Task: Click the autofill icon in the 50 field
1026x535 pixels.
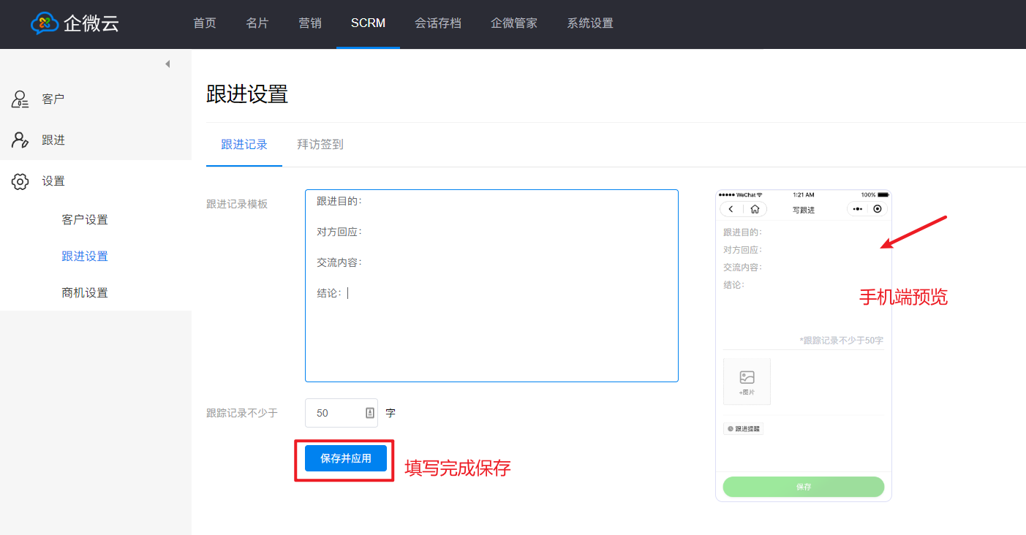Action: click(x=369, y=413)
